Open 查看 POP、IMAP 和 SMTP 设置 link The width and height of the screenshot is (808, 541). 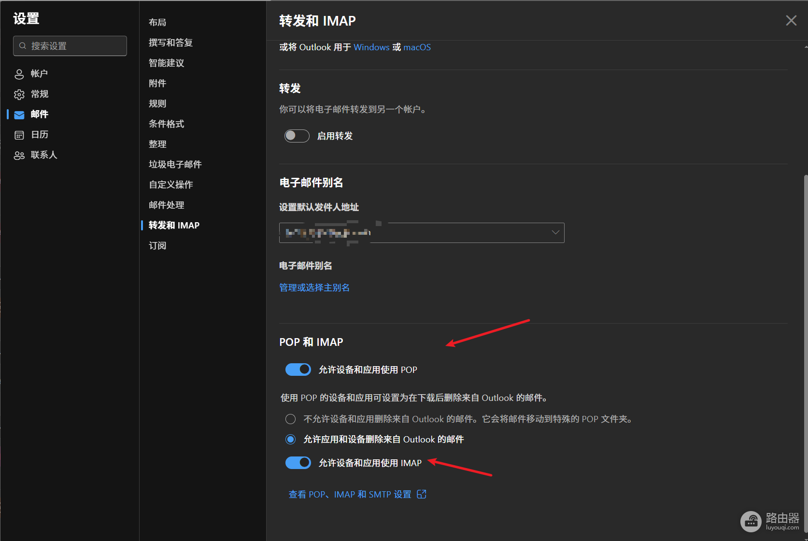click(350, 494)
